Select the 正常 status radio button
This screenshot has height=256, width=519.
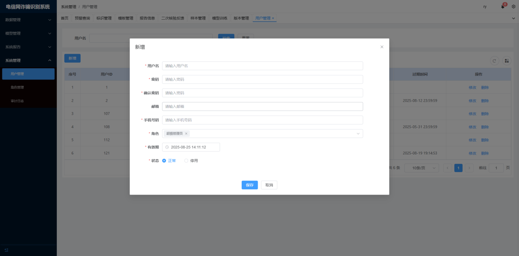click(x=164, y=161)
